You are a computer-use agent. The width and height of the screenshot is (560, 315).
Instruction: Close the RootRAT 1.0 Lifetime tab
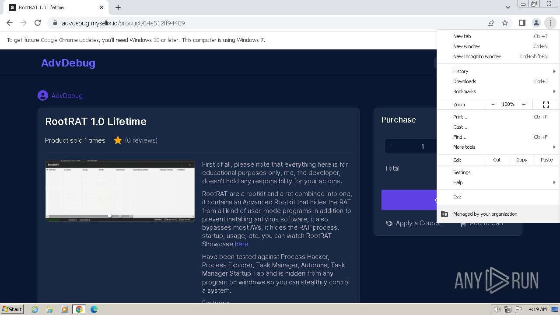[101, 7]
